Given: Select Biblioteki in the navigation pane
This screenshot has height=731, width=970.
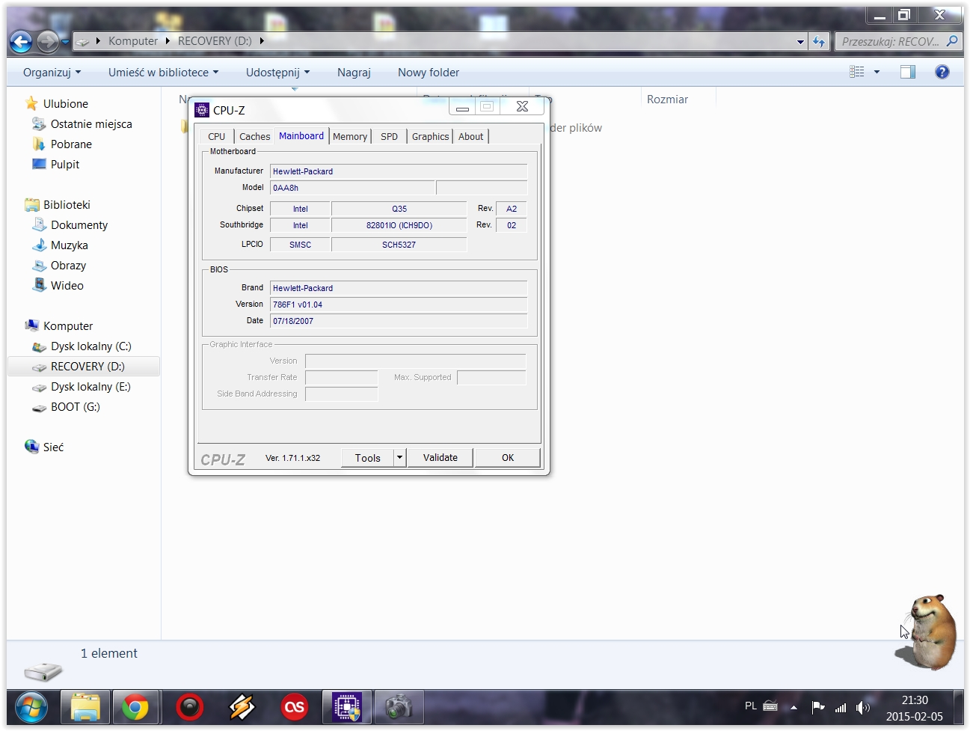Looking at the screenshot, I should (67, 205).
